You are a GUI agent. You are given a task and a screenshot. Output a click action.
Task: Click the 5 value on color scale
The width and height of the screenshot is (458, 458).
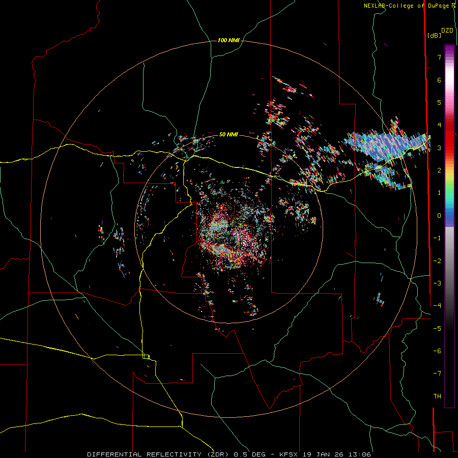[439, 102]
